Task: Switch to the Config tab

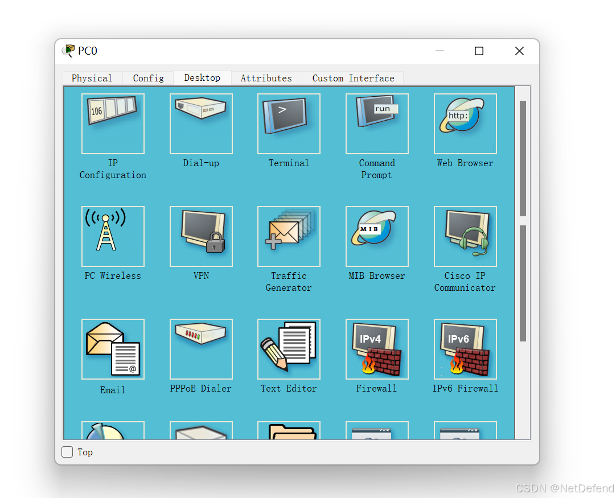Action: click(149, 78)
